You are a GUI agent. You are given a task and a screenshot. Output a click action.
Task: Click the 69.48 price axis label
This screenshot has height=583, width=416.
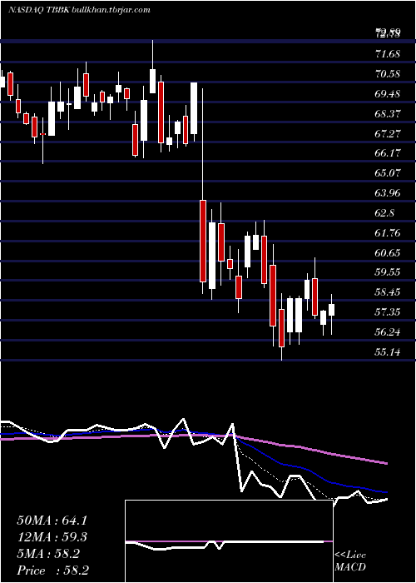point(388,93)
